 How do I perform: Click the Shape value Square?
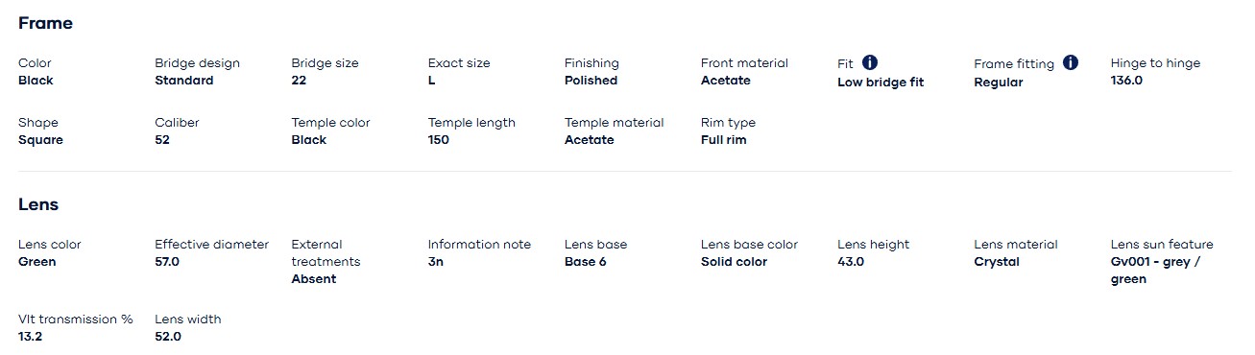click(x=40, y=140)
